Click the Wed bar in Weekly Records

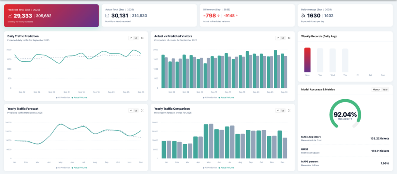click(332, 60)
